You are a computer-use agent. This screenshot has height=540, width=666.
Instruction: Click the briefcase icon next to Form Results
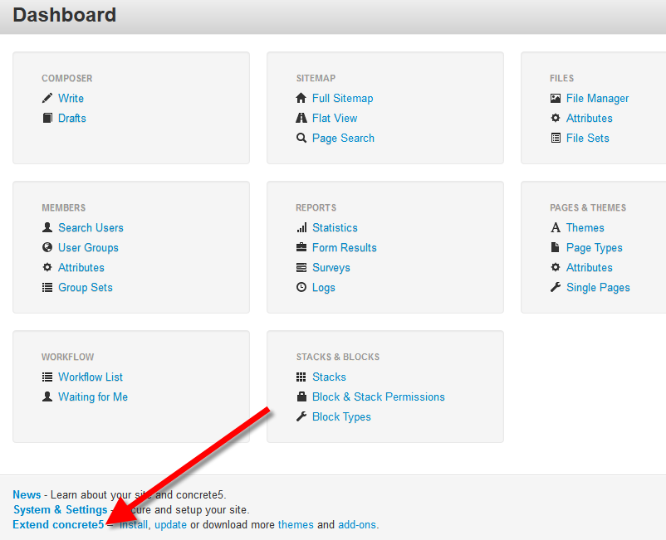point(301,247)
